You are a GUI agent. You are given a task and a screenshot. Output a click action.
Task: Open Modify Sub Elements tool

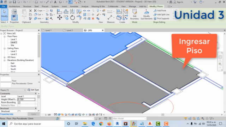pos(147,14)
